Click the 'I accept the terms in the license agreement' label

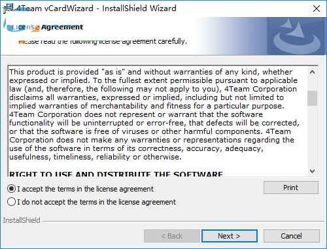click(x=86, y=189)
